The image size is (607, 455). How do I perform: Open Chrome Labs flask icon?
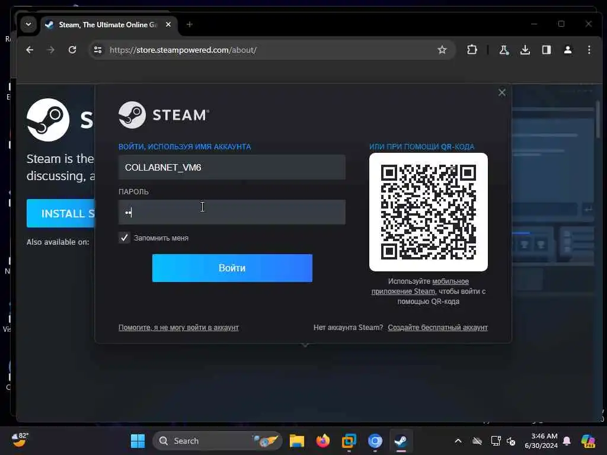(504, 50)
